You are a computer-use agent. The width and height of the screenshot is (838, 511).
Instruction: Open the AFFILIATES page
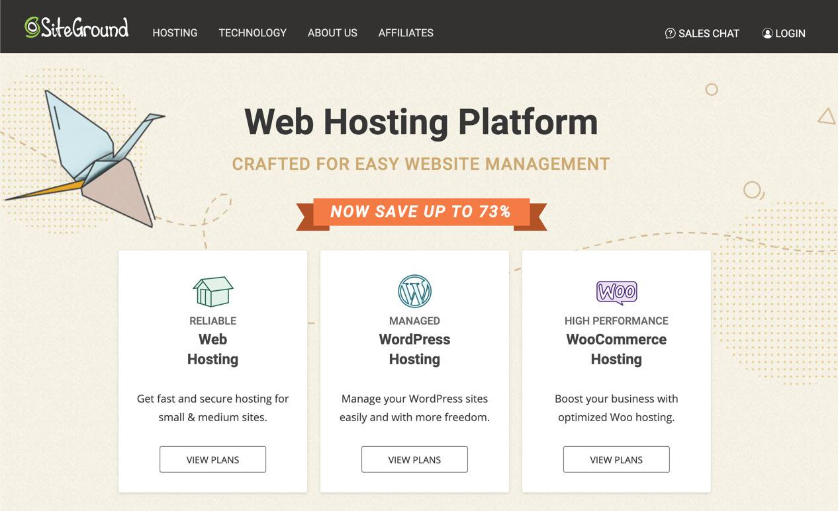pos(406,32)
